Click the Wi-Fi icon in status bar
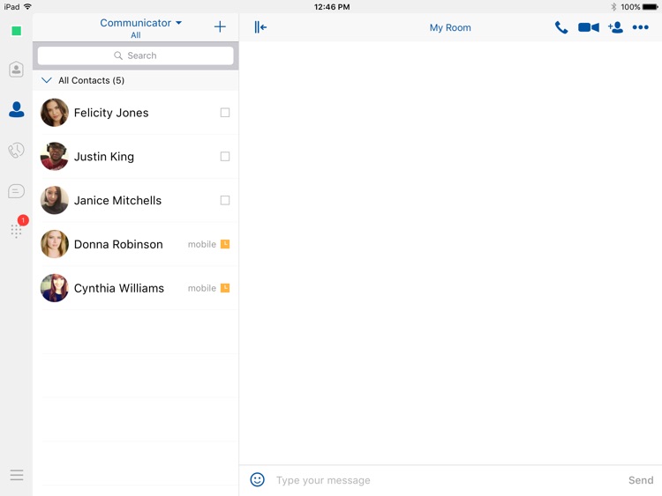The width and height of the screenshot is (662, 496). point(27,6)
